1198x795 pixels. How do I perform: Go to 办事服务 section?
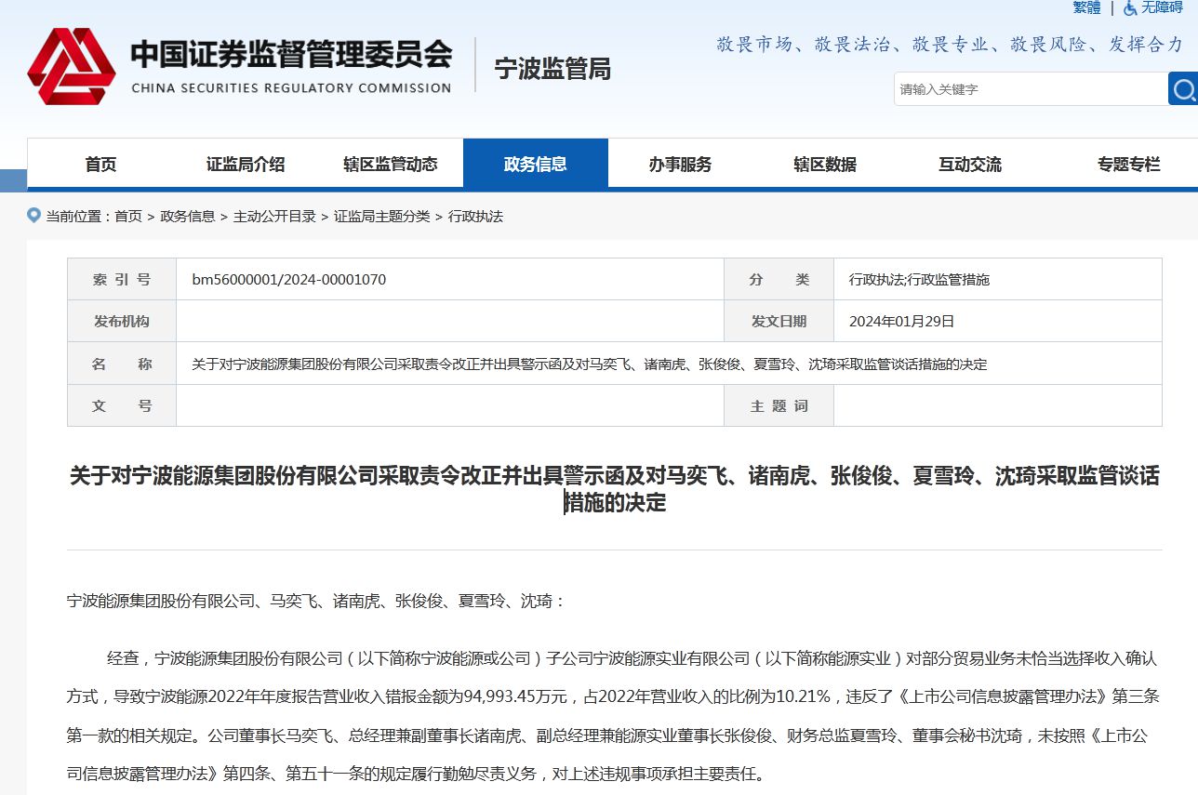(x=680, y=165)
